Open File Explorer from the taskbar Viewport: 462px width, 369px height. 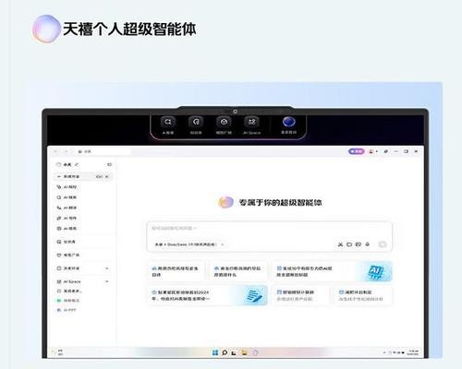click(x=244, y=352)
